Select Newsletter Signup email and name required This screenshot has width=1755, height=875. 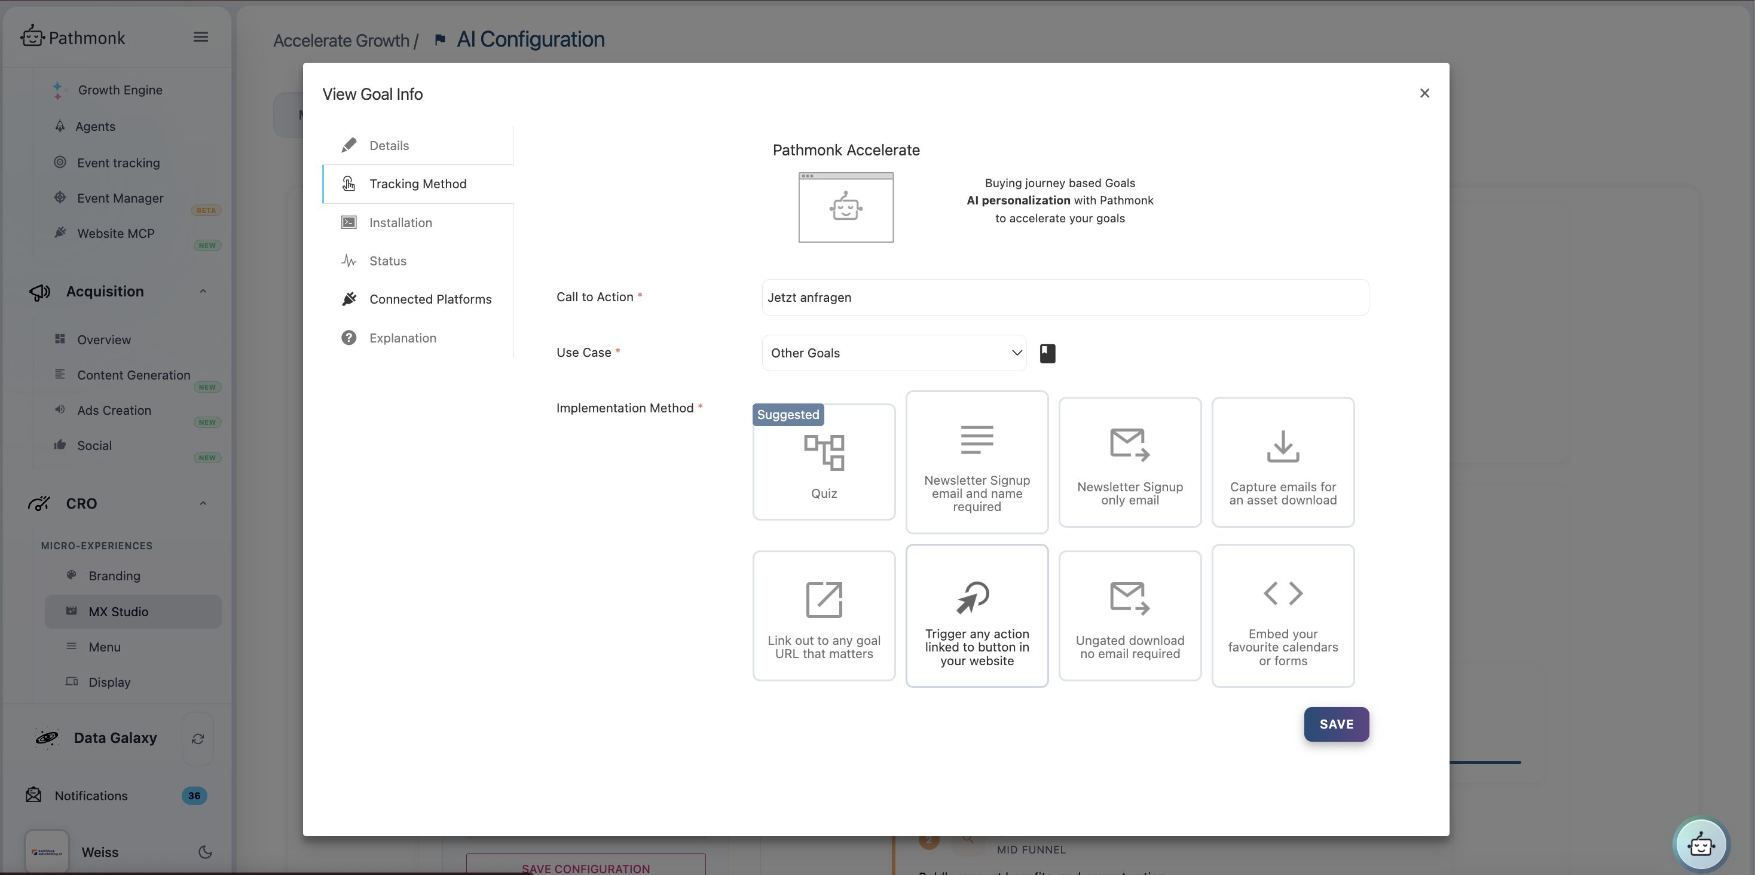[977, 462]
